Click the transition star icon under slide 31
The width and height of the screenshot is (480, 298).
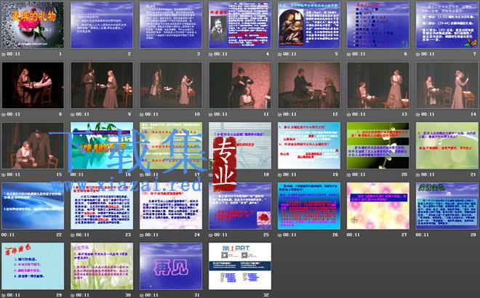click(142, 295)
